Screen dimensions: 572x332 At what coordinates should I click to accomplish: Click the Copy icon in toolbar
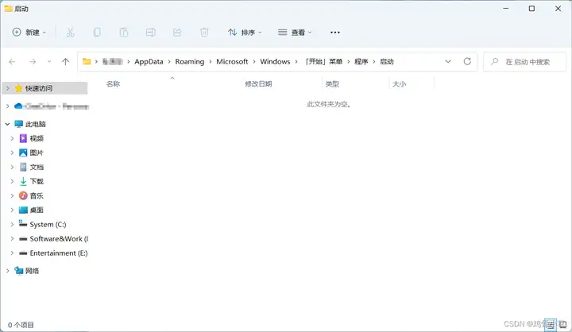(97, 33)
